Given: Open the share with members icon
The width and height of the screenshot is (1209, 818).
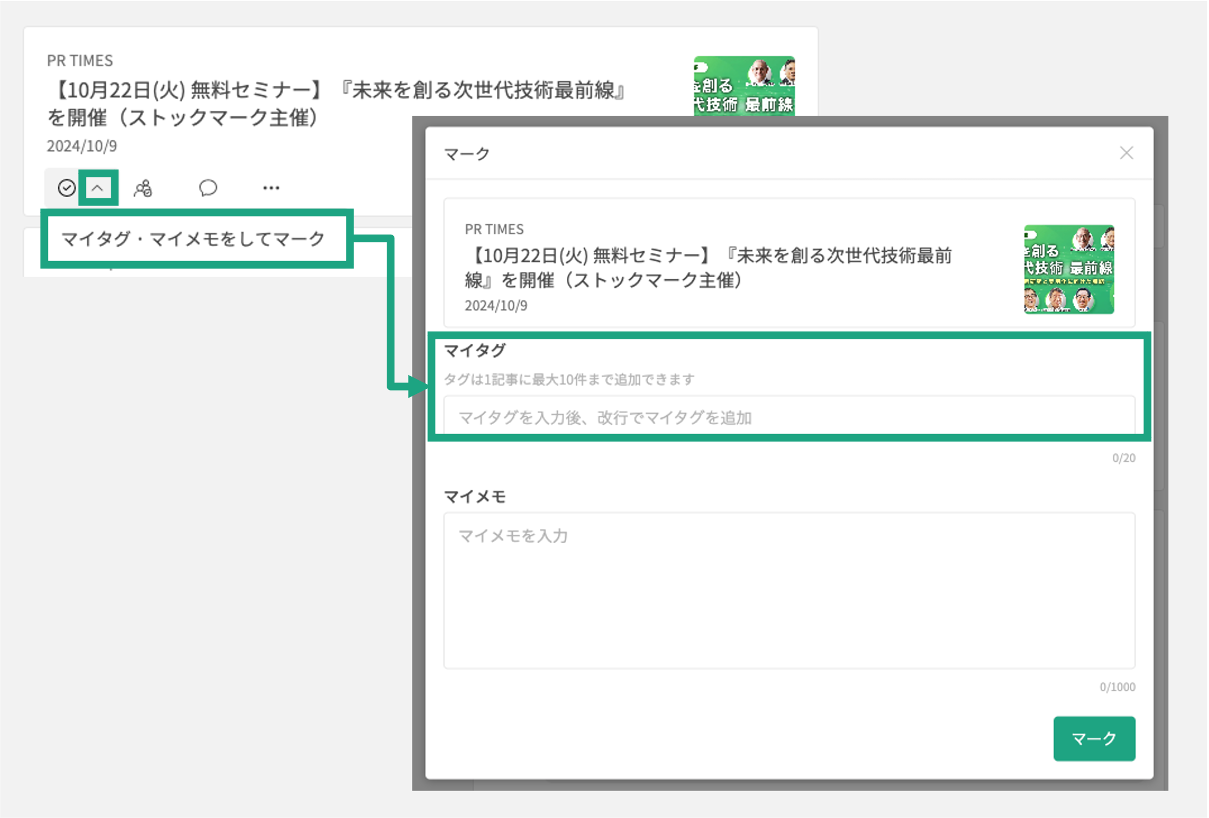Looking at the screenshot, I should click(143, 188).
